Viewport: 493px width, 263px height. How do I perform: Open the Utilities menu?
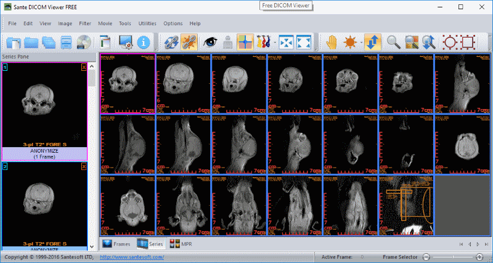tap(147, 23)
